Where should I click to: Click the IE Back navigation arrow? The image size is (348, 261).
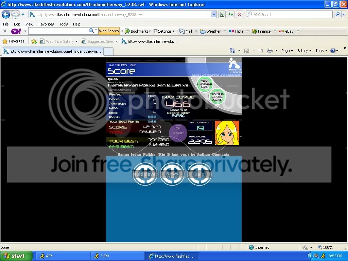(x=6, y=15)
